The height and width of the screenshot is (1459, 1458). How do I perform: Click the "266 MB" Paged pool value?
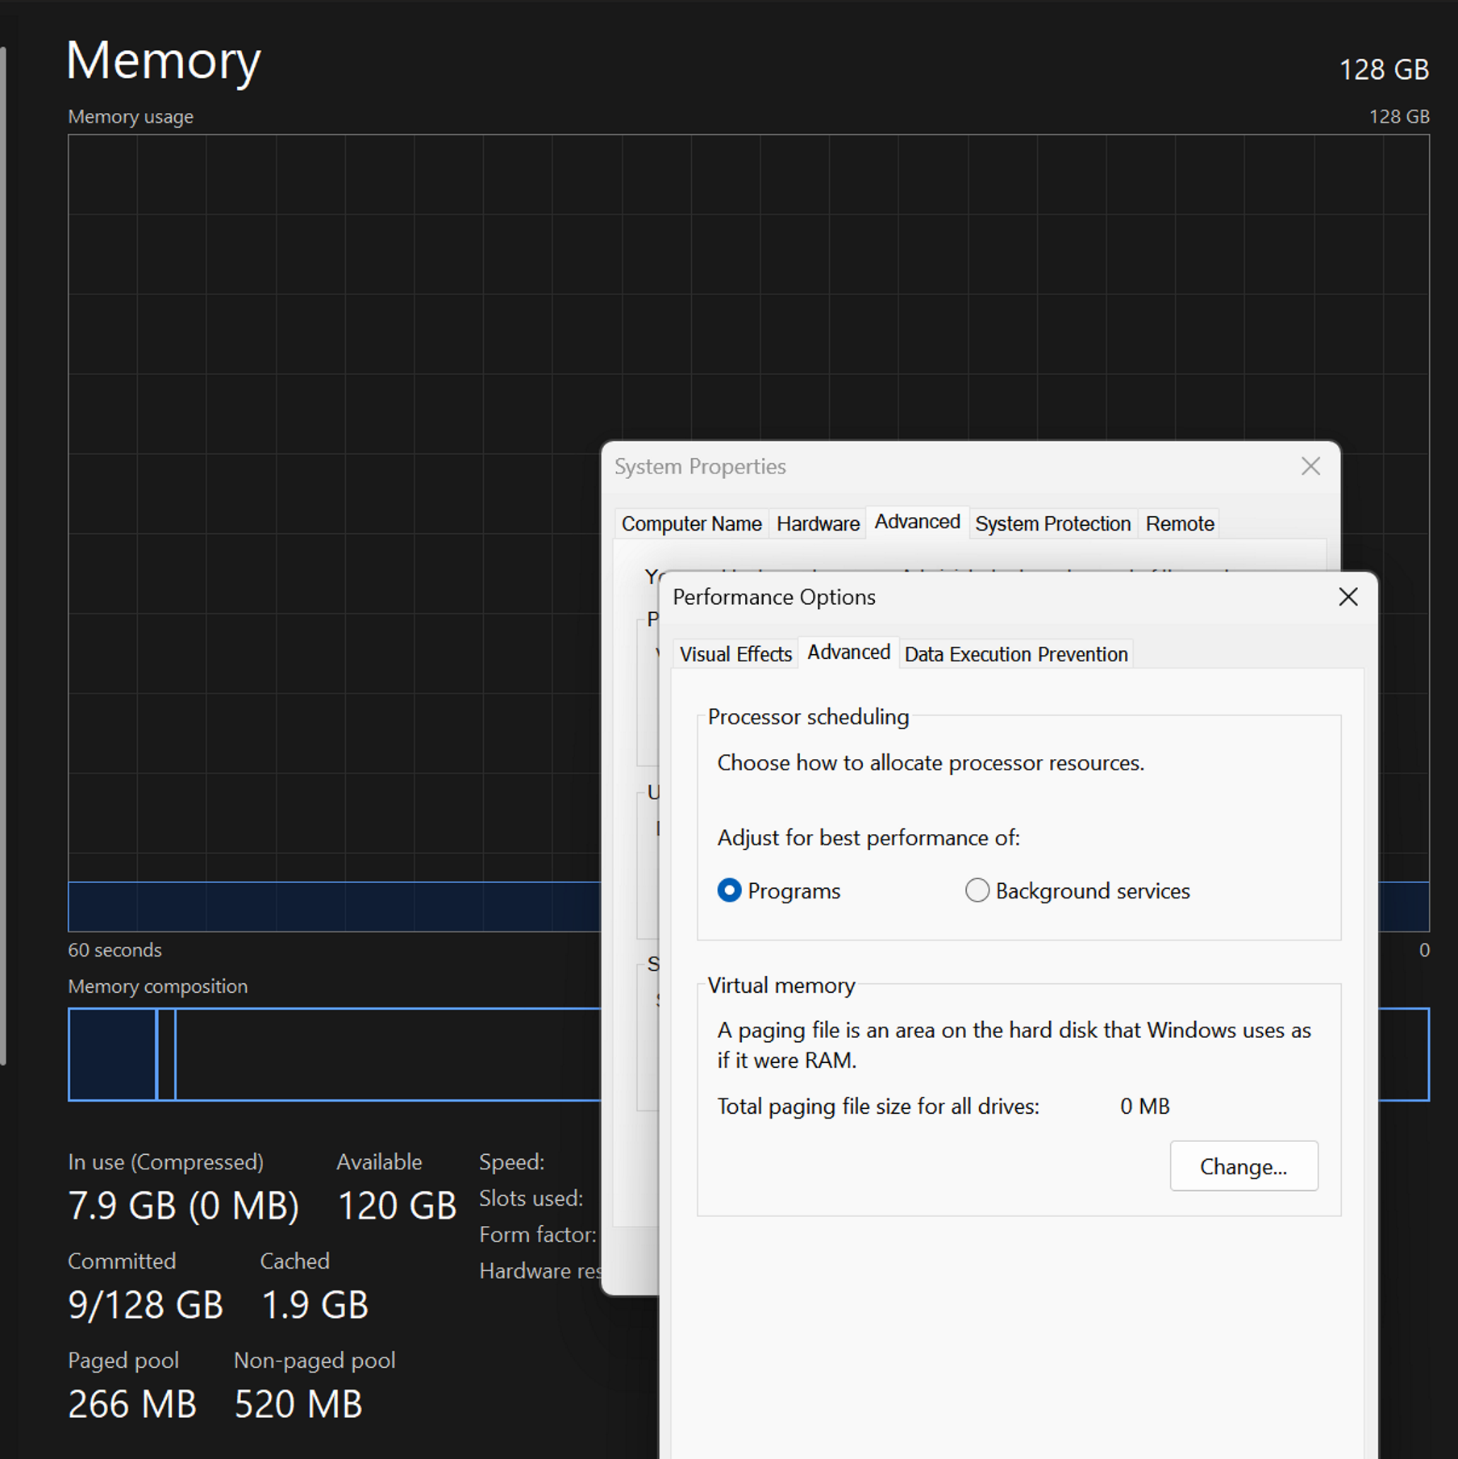[x=132, y=1404]
